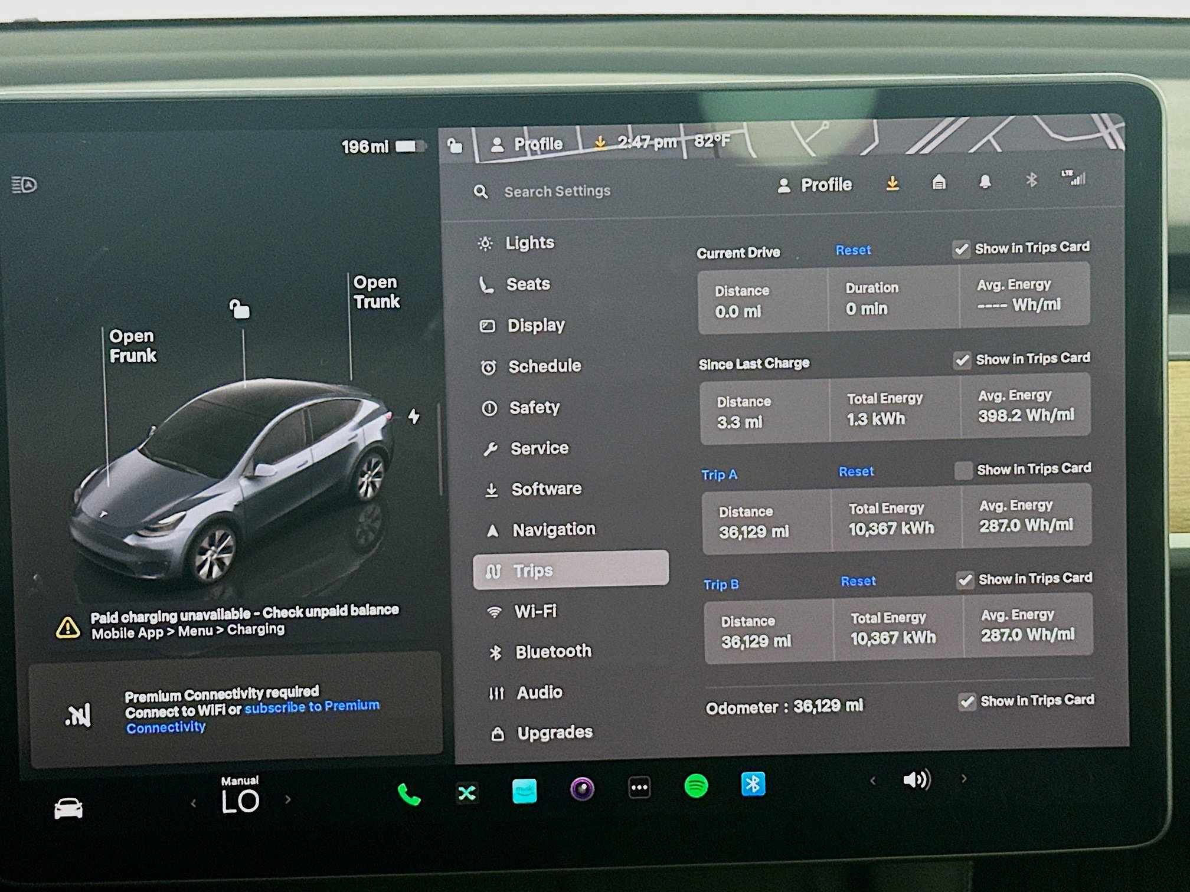Open the phone app from the taskbar

point(410,793)
